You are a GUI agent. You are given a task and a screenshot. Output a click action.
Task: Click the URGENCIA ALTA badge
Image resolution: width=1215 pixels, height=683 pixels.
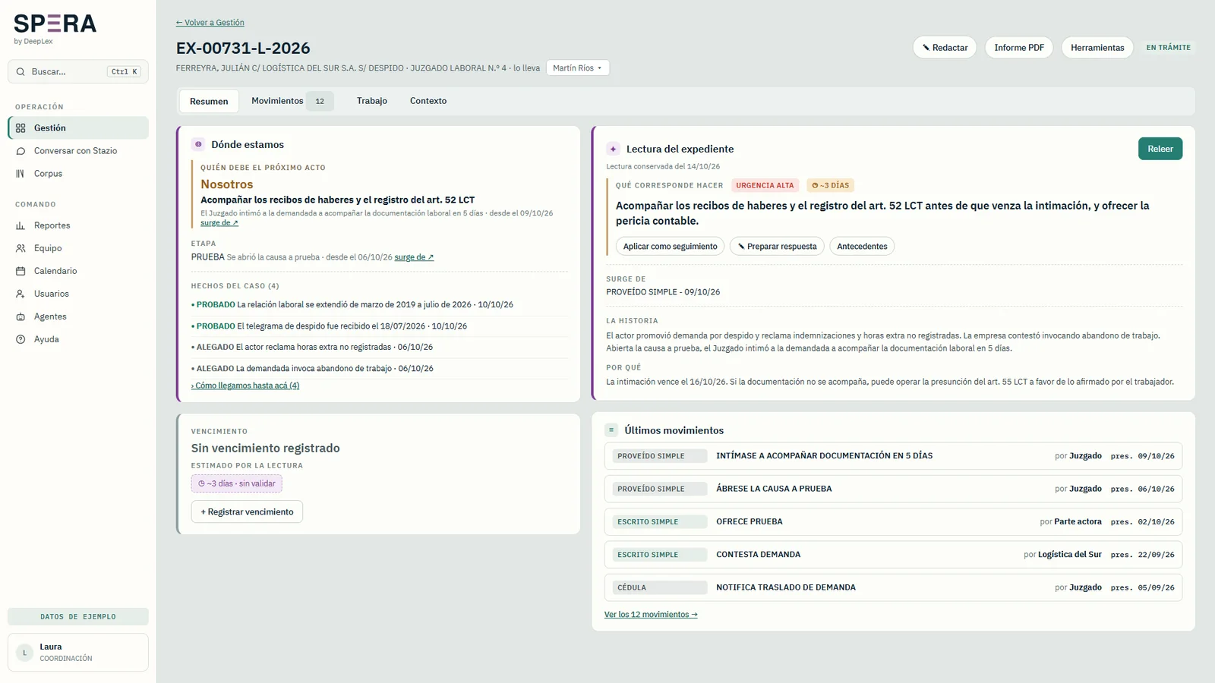[765, 185]
